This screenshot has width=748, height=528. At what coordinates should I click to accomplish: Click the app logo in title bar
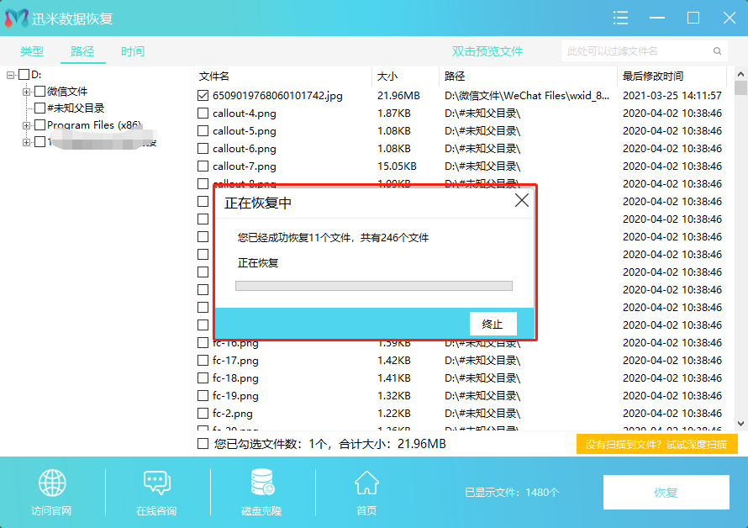tap(16, 18)
